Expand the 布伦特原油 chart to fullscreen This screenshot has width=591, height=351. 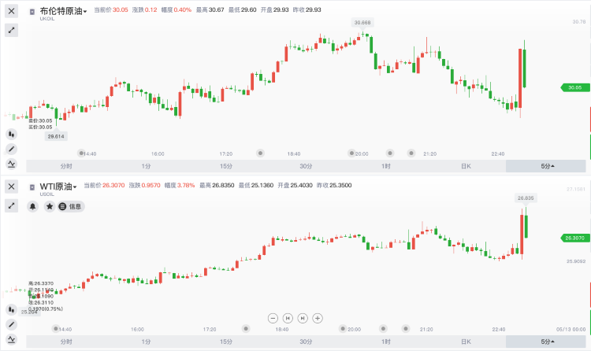[x=11, y=30]
